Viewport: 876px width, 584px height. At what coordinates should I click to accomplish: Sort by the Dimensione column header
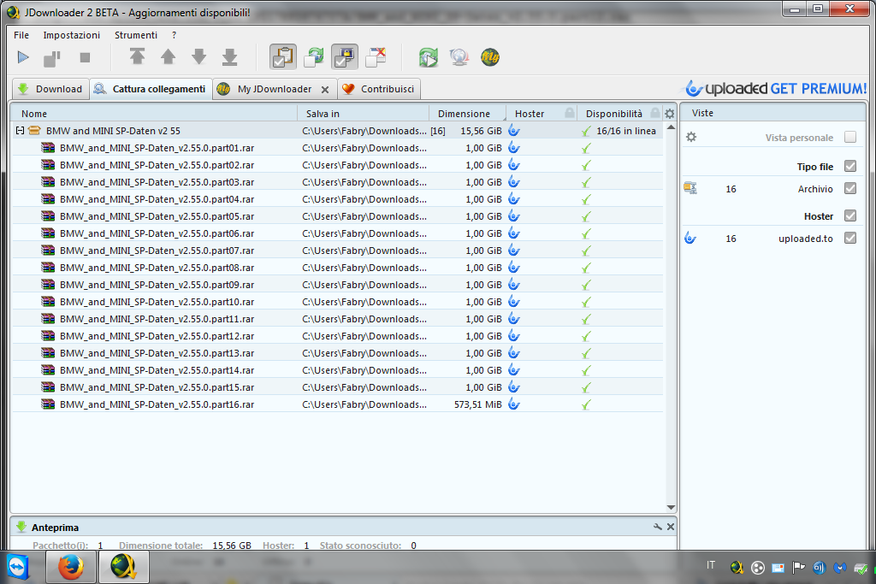[467, 114]
